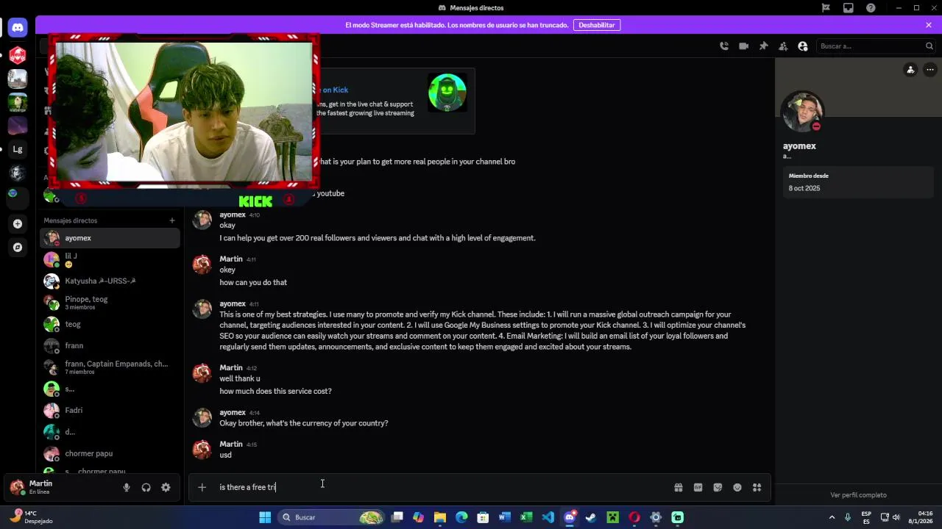Select the 'Lg' server icon
The height and width of the screenshot is (529, 942).
click(x=18, y=149)
